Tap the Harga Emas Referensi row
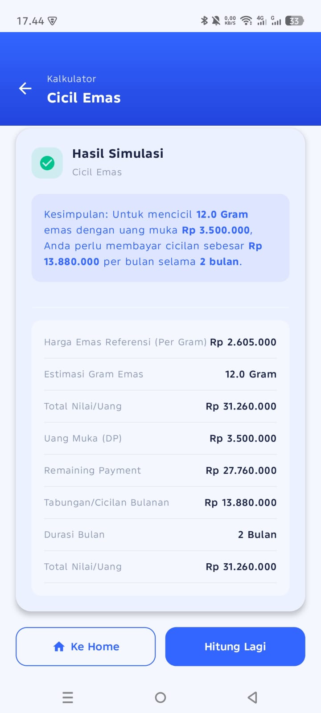 point(160,342)
